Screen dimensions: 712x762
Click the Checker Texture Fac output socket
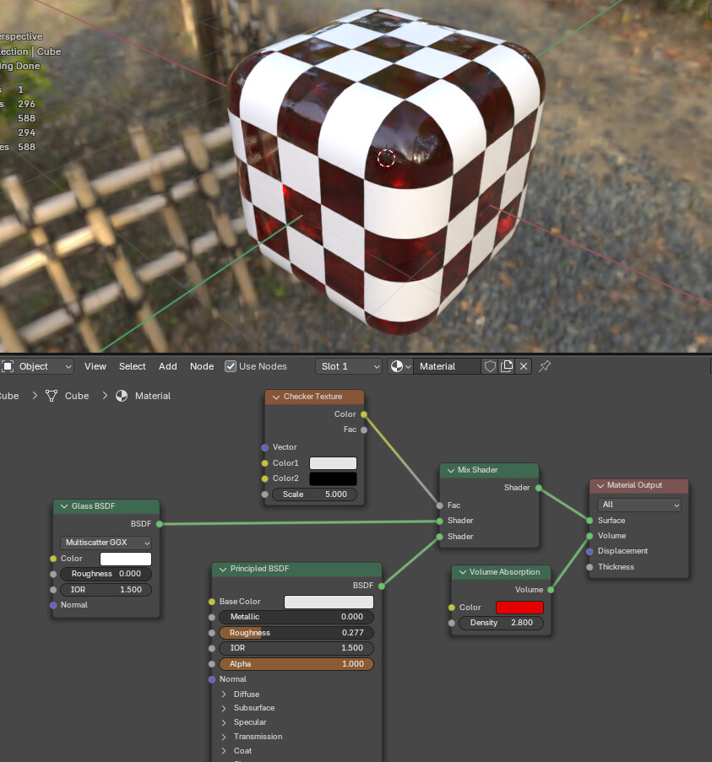(364, 430)
